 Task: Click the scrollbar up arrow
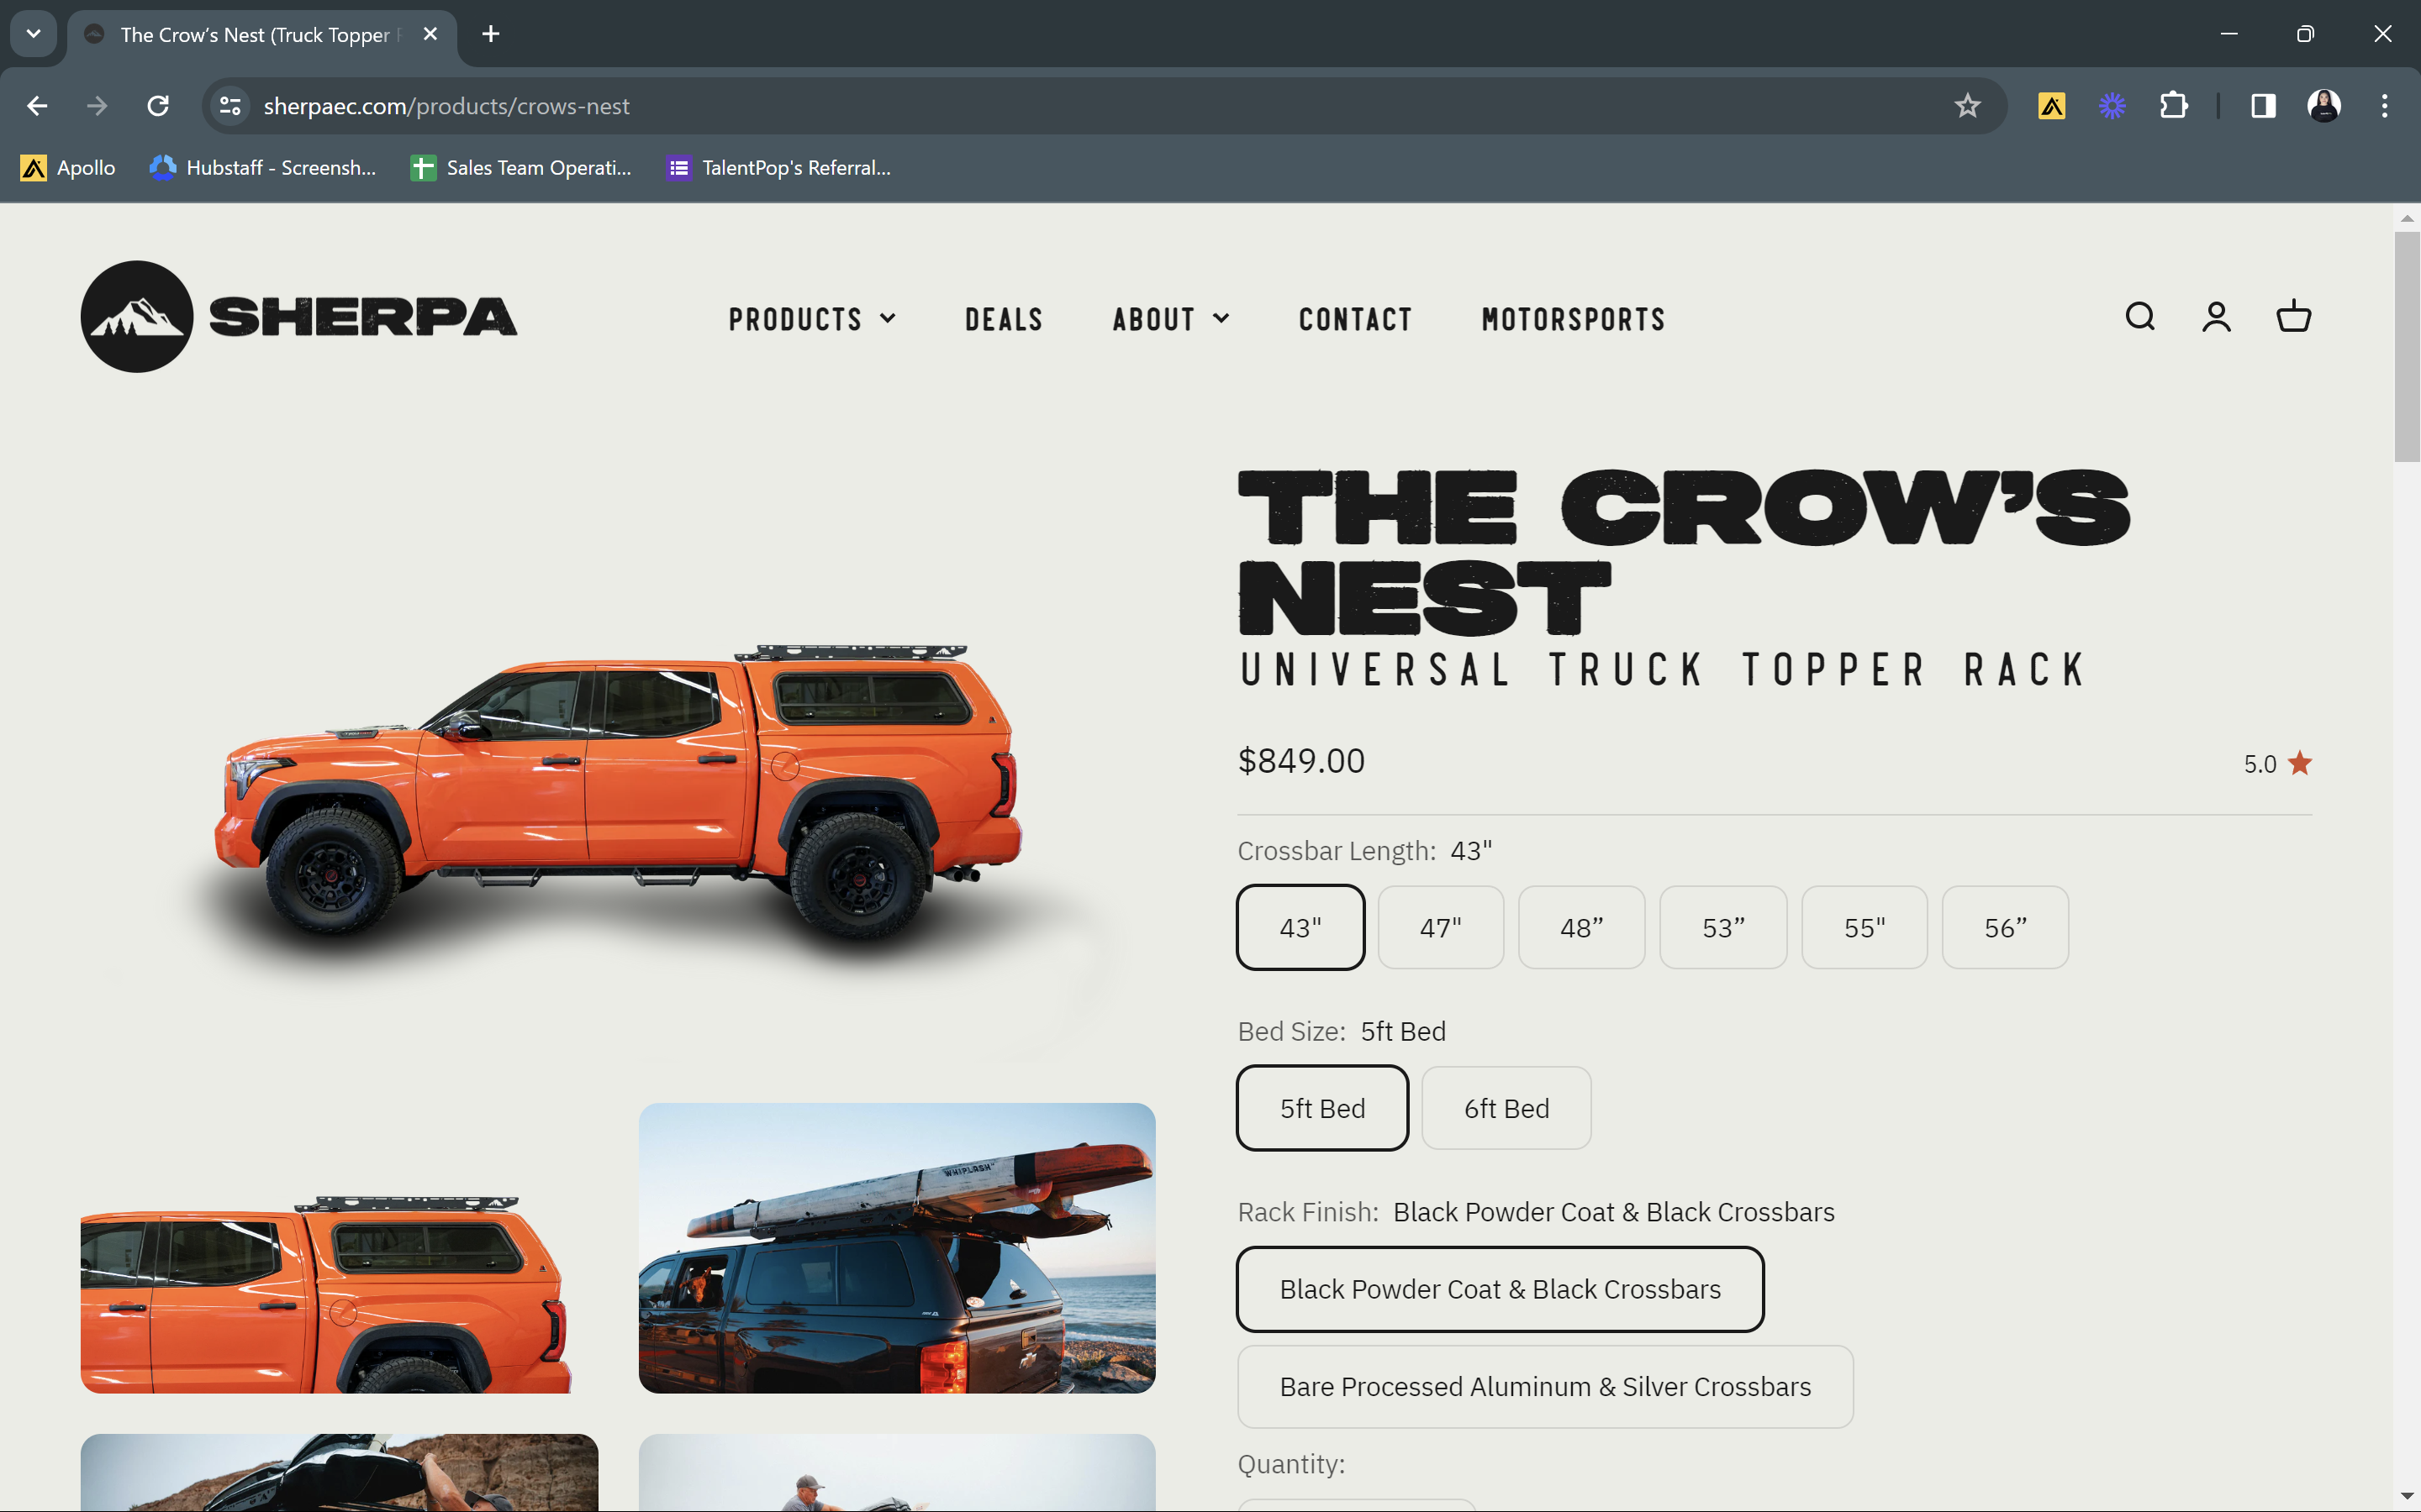pos(2407,218)
